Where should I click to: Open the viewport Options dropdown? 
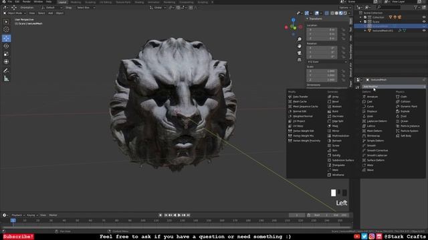pos(345,7)
